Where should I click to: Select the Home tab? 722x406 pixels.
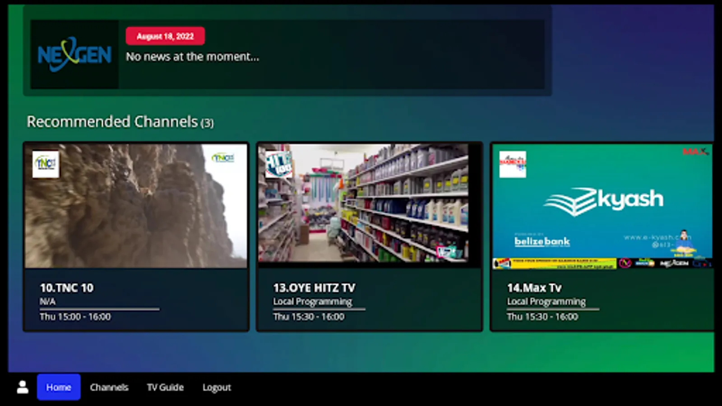(x=59, y=387)
